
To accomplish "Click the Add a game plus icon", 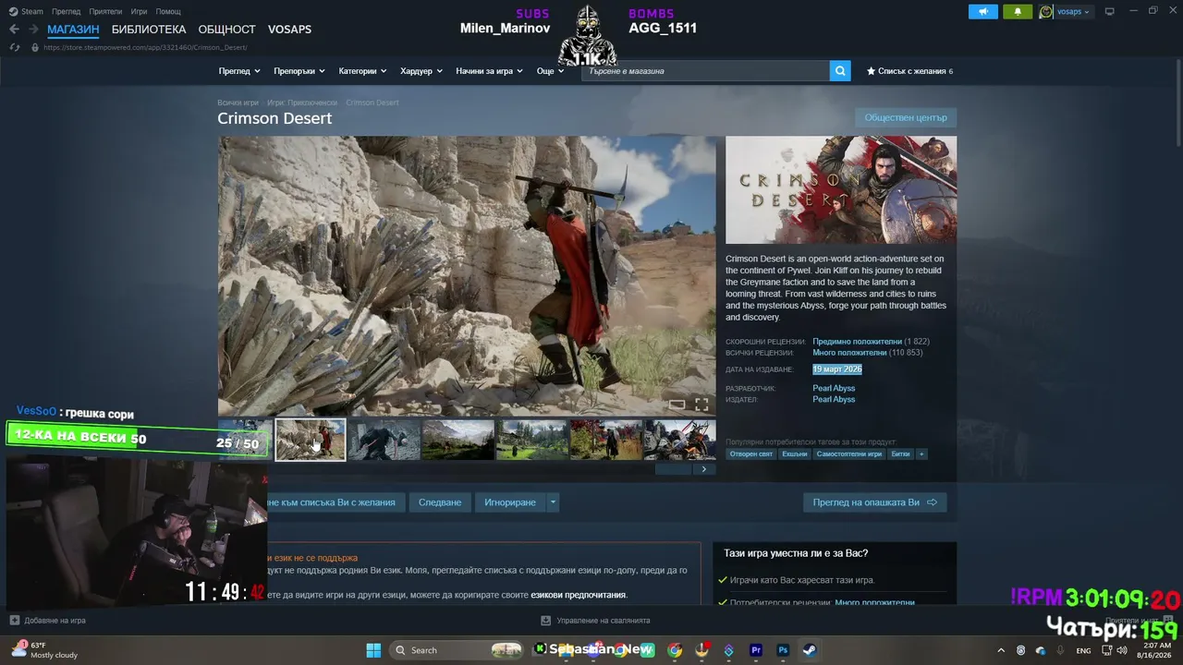I will 14,621.
